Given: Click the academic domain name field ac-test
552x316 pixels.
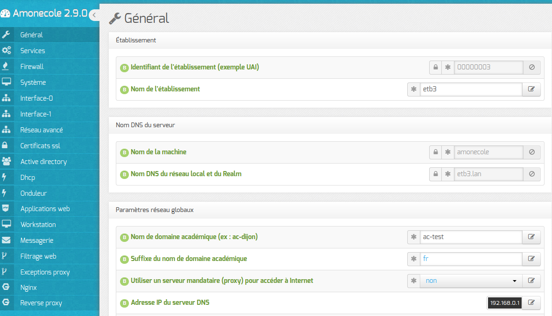Looking at the screenshot, I should pyautogui.click(x=470, y=237).
